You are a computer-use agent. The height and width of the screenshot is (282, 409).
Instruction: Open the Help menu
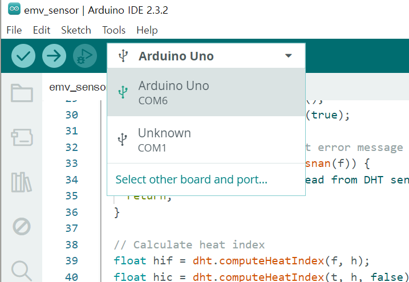[147, 30]
